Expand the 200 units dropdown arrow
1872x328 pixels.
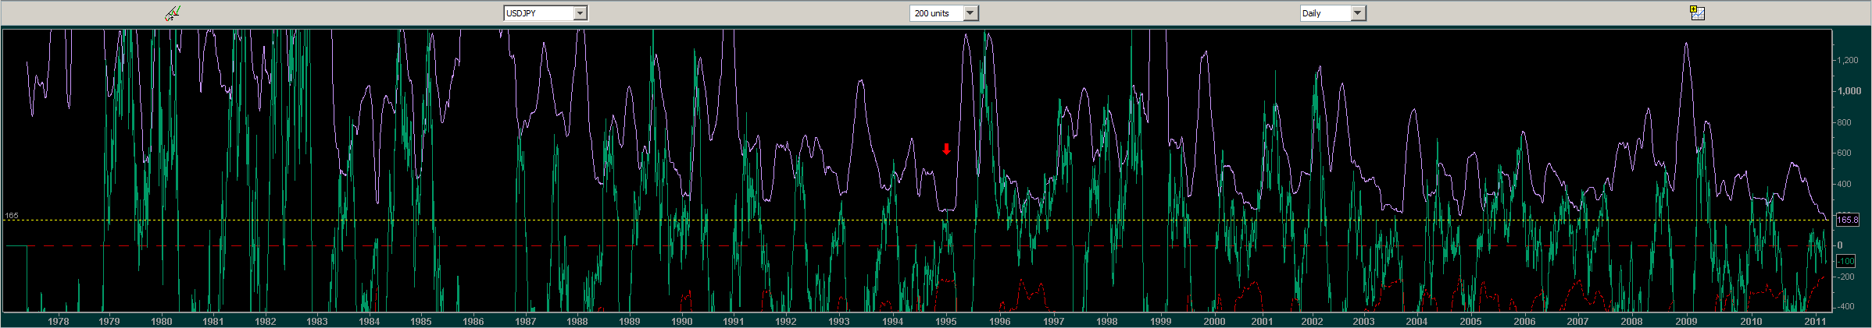(x=970, y=13)
